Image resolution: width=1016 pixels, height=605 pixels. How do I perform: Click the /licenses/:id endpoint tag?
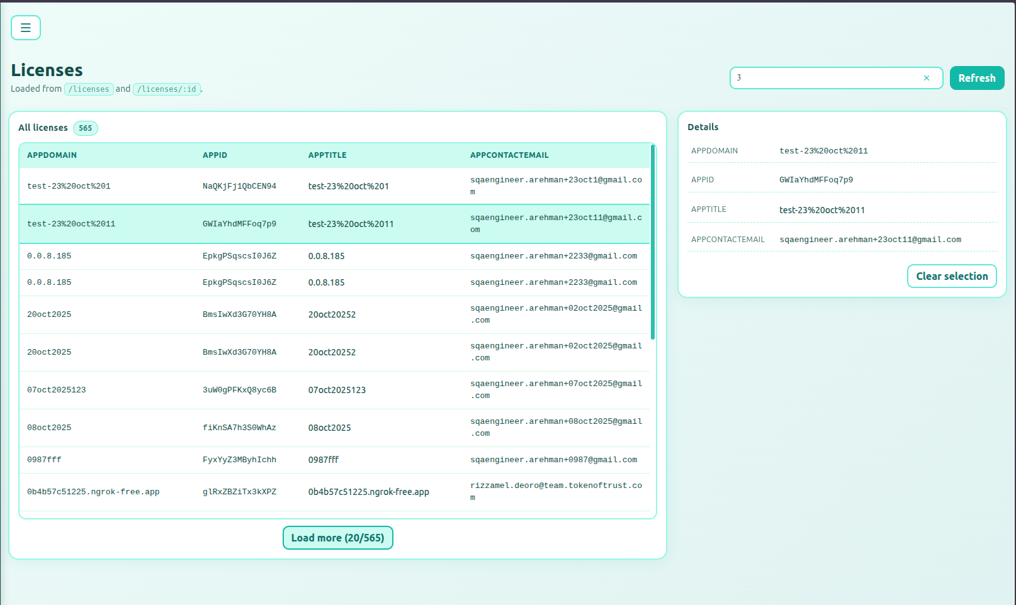pos(167,89)
